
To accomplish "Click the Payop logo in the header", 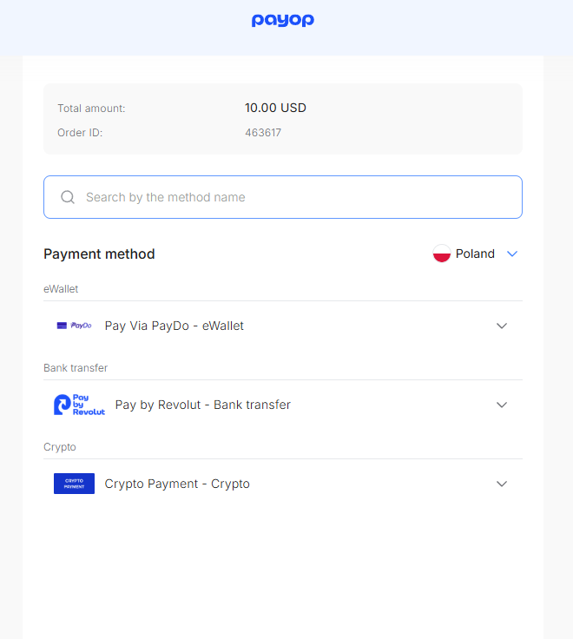I will 283,20.
